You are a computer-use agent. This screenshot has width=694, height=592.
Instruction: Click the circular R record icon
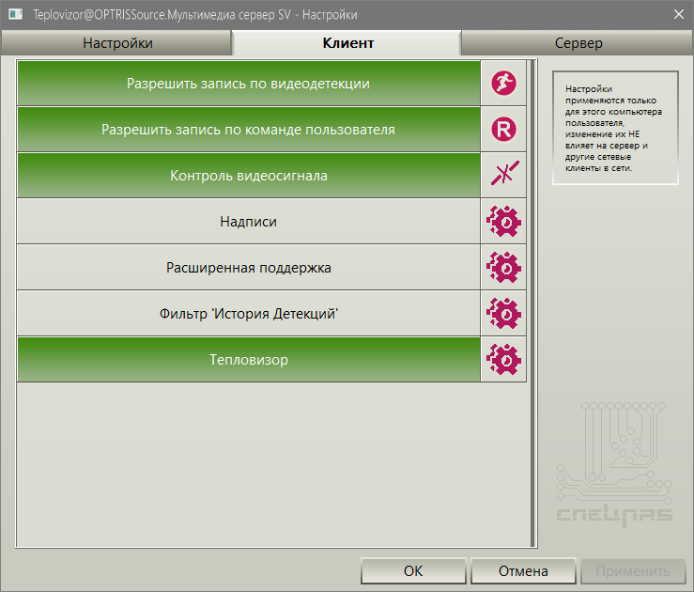[x=503, y=130]
